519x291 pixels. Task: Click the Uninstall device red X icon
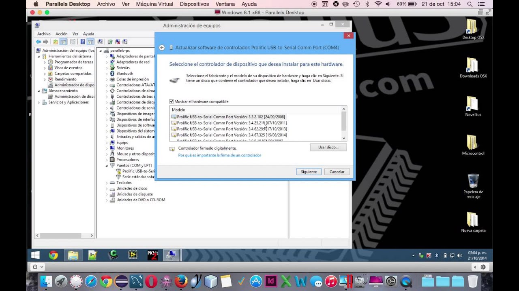click(117, 42)
